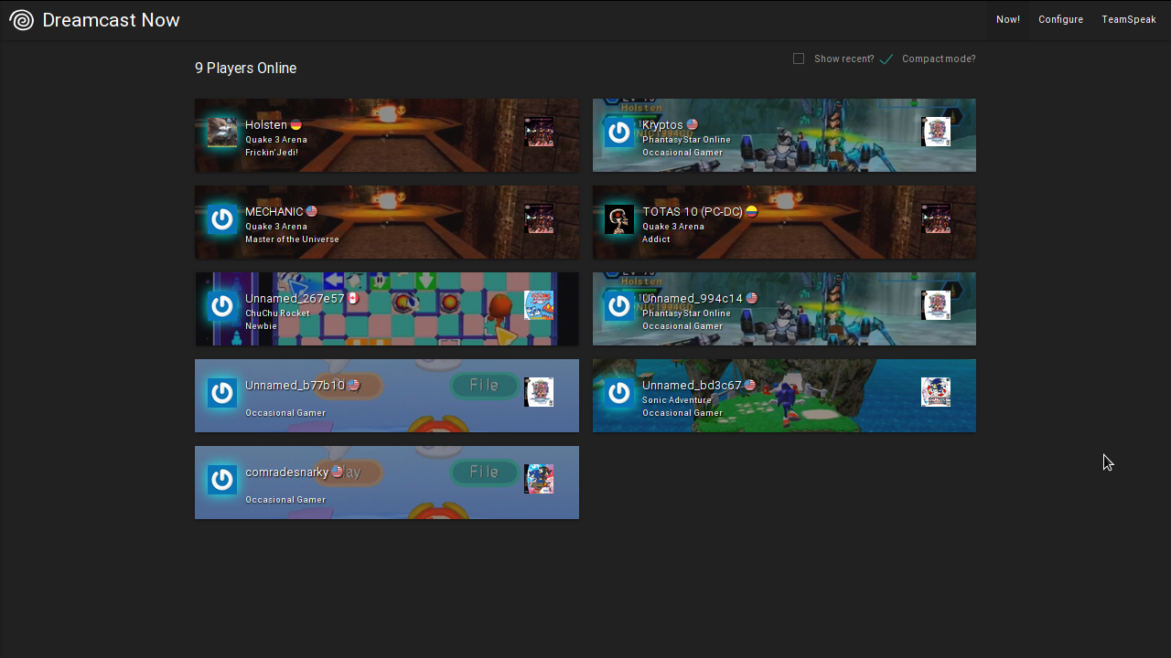Click Quake 3 Arena label under MECHANIC
The image size is (1171, 658).
[x=276, y=227]
